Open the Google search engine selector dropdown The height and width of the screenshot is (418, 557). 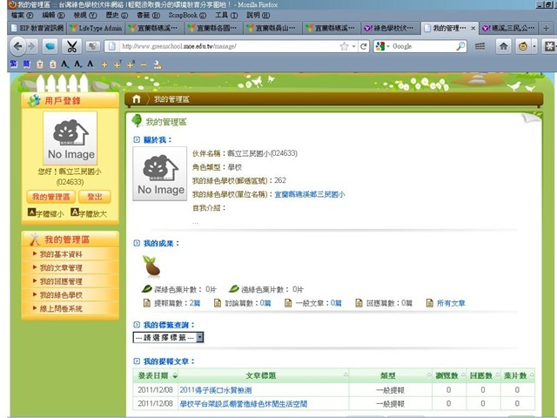pos(382,46)
